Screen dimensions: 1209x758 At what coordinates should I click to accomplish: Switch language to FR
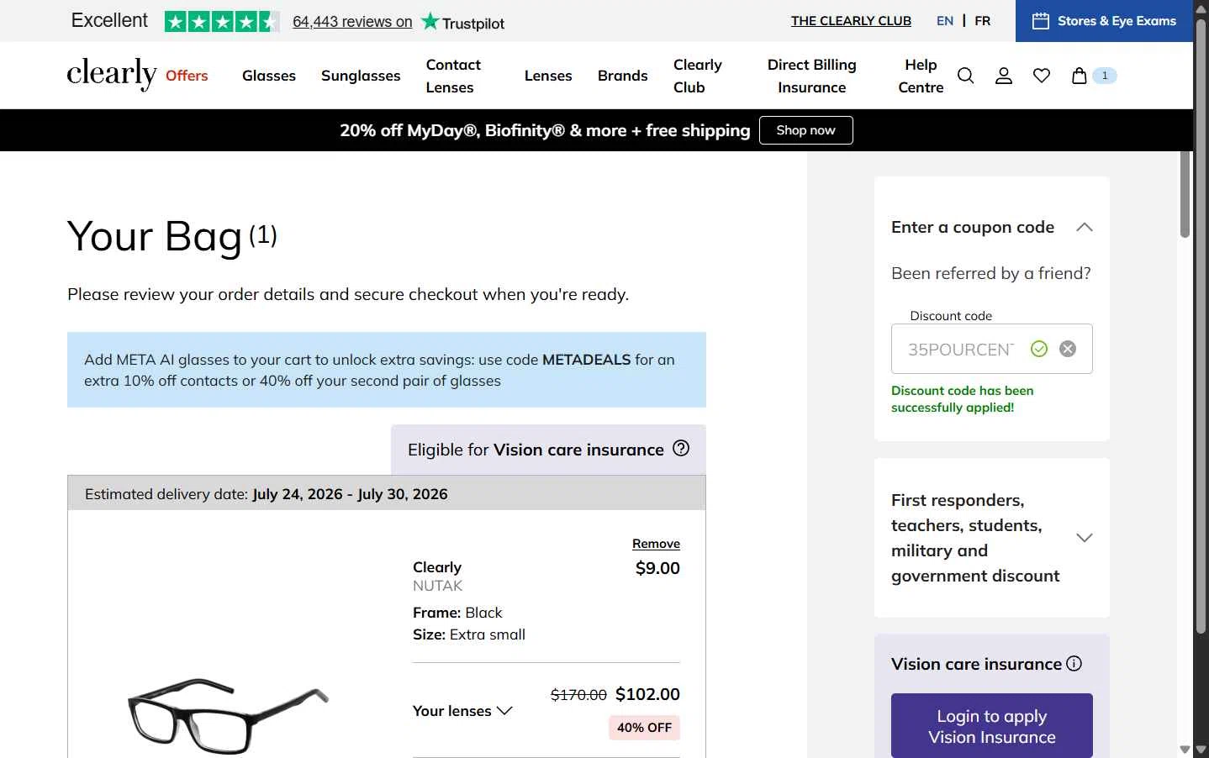point(982,21)
